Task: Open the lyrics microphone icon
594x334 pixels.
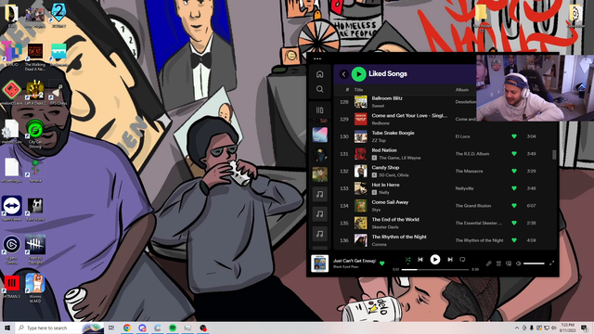Action: point(489,263)
